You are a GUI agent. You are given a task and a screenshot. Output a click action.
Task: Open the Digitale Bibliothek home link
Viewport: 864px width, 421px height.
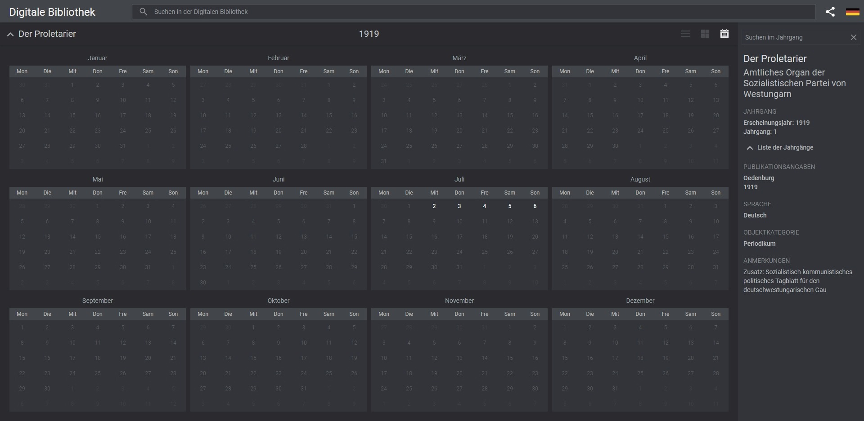point(52,12)
